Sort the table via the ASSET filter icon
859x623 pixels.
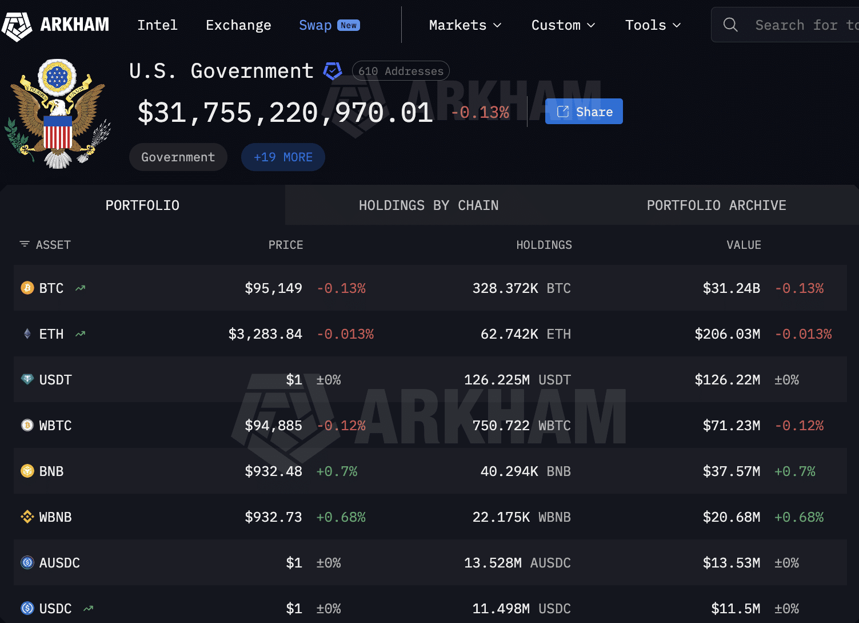(x=25, y=244)
